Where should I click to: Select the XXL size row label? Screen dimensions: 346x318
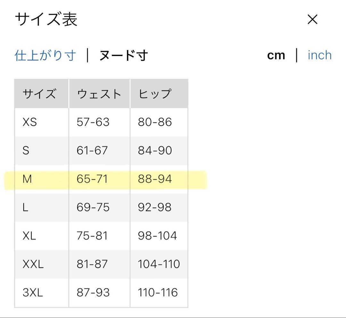33,264
